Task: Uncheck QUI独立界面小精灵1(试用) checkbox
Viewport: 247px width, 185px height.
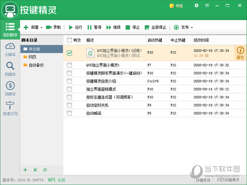Action: [x=70, y=53]
